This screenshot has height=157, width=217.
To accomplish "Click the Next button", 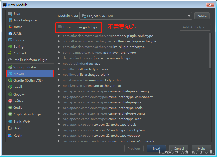I will tap(156, 149).
